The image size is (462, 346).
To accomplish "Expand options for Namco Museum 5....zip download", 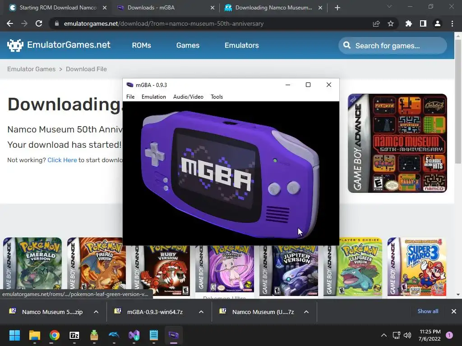I will coord(96,312).
